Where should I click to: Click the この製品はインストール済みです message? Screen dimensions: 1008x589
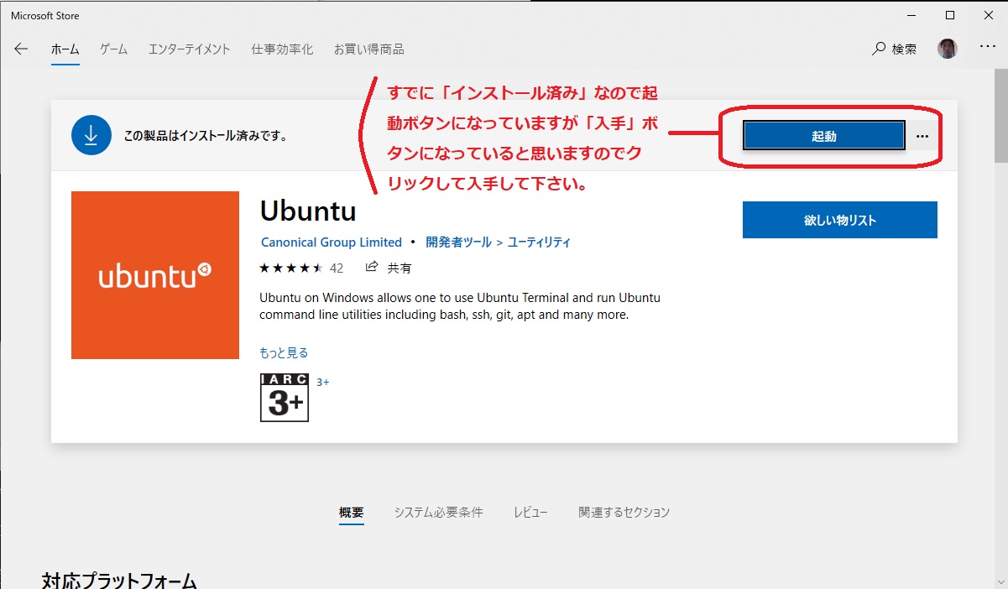coord(206,135)
